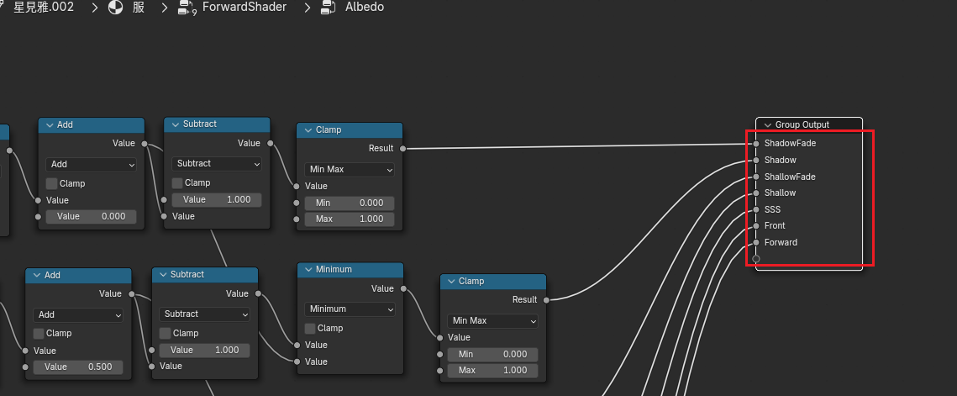
Task: Click the ShadowFade input socket on Group Output
Action: pyautogui.click(x=756, y=144)
